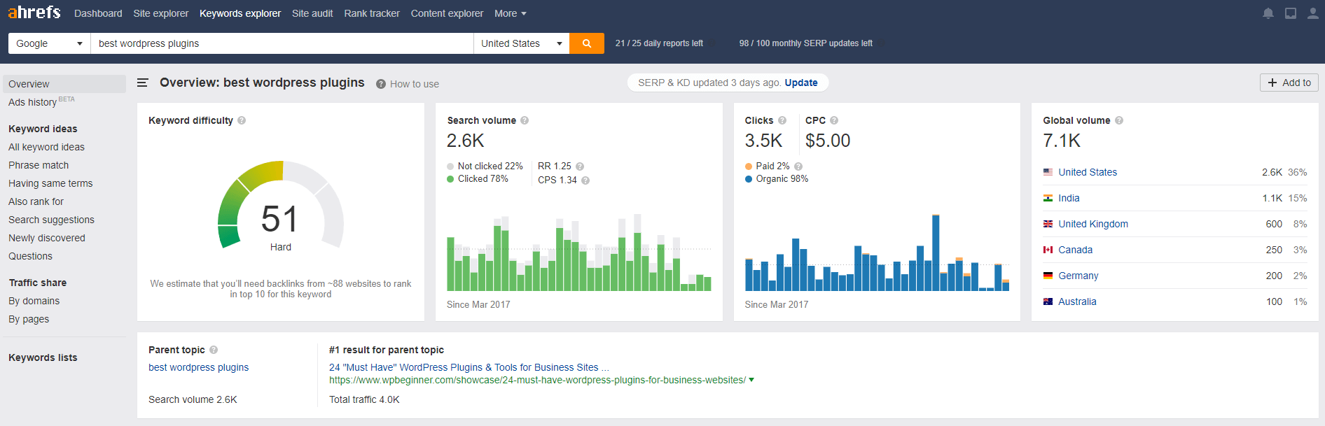
Task: Open the United Kingdom global volume link
Action: (x=1092, y=224)
